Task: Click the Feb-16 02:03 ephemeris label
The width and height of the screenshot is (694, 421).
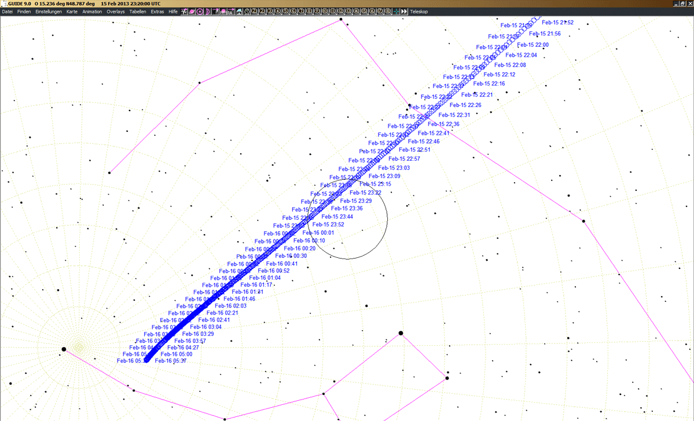Action: [230, 306]
